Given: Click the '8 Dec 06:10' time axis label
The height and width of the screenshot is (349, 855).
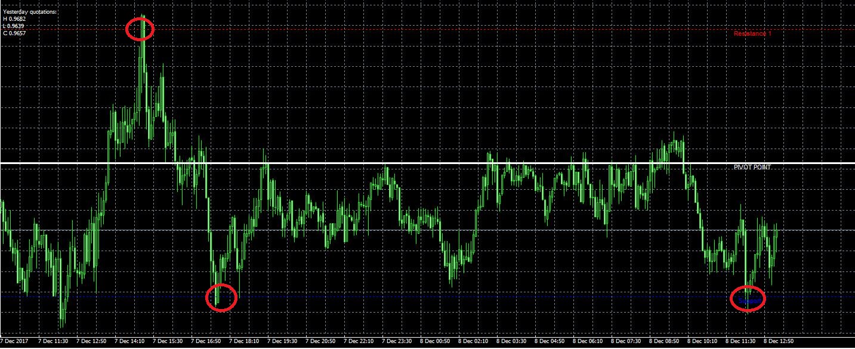Looking at the screenshot, I should (588, 342).
